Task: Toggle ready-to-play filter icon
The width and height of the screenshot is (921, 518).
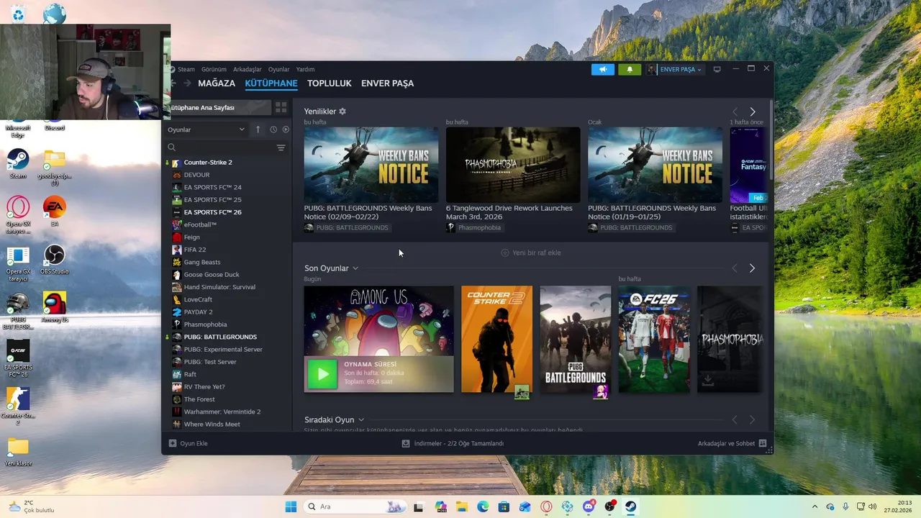Action: tap(286, 129)
